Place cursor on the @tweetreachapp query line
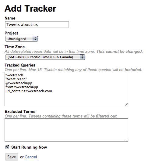Image resolution: width=148 pixels, height=166 pixels. point(19,83)
